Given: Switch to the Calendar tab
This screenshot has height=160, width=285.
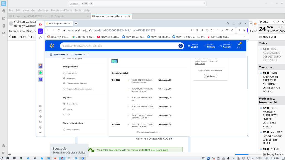Looking at the screenshot, I should click(x=60, y=16).
